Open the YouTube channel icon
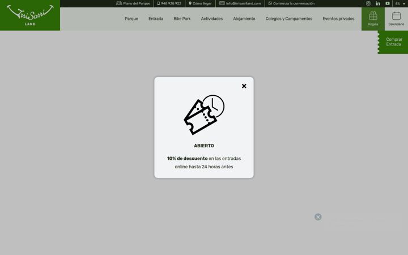 tap(388, 3)
